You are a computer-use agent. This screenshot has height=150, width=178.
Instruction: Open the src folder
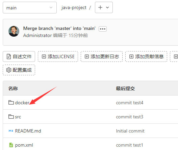18,117
